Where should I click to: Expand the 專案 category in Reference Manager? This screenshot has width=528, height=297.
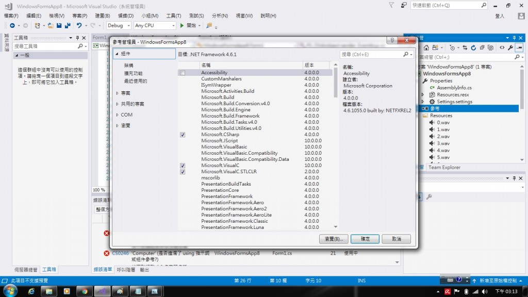117,93
